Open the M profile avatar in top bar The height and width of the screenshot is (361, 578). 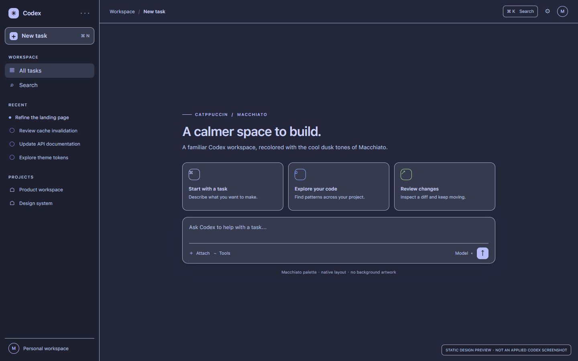point(562,11)
